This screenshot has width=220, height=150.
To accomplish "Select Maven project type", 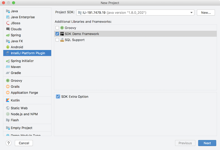I will tap(27, 67).
